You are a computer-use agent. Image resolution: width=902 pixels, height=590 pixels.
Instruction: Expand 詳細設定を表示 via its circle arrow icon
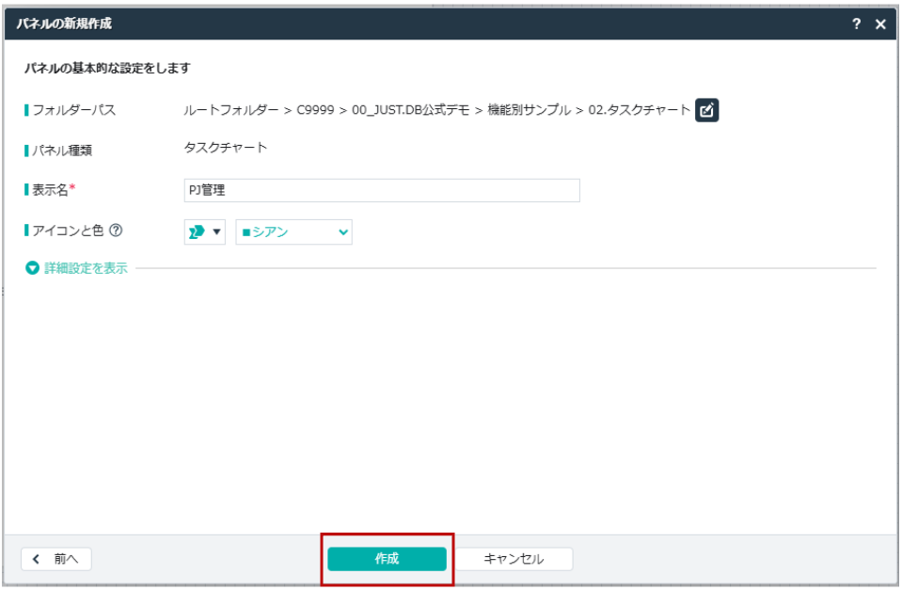click(x=33, y=268)
